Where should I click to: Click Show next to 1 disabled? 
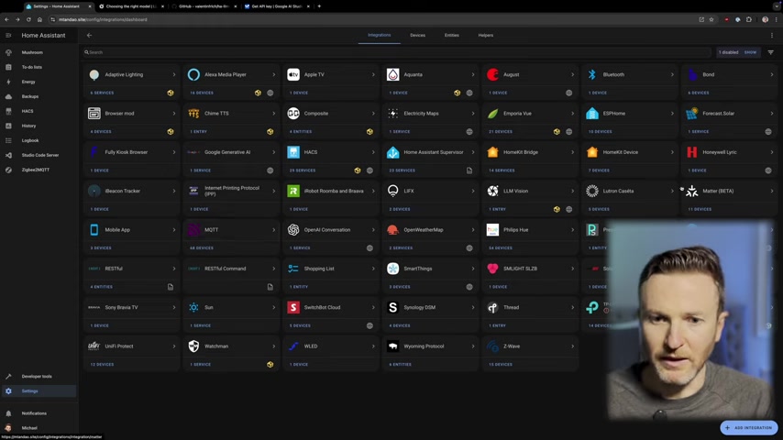(x=750, y=52)
